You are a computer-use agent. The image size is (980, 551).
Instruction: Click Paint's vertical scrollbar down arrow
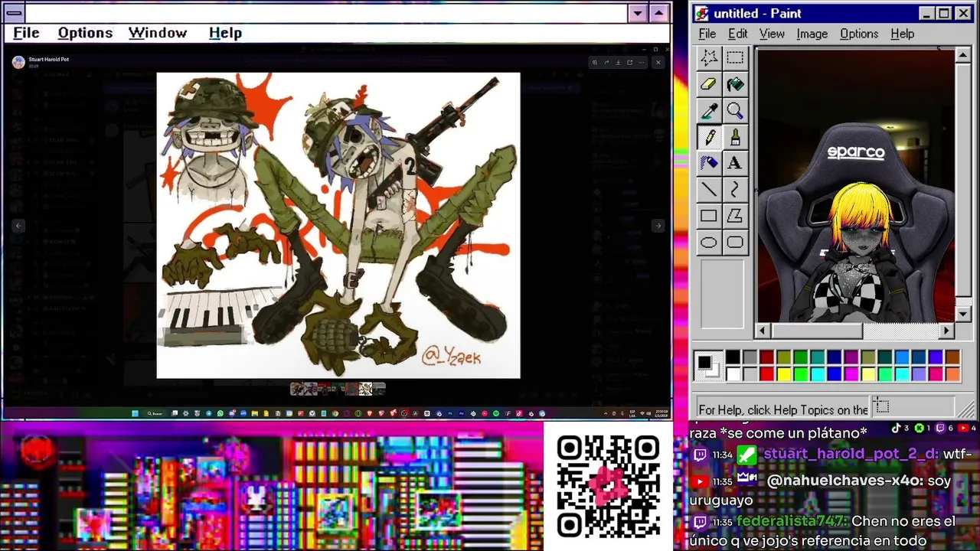(x=963, y=315)
